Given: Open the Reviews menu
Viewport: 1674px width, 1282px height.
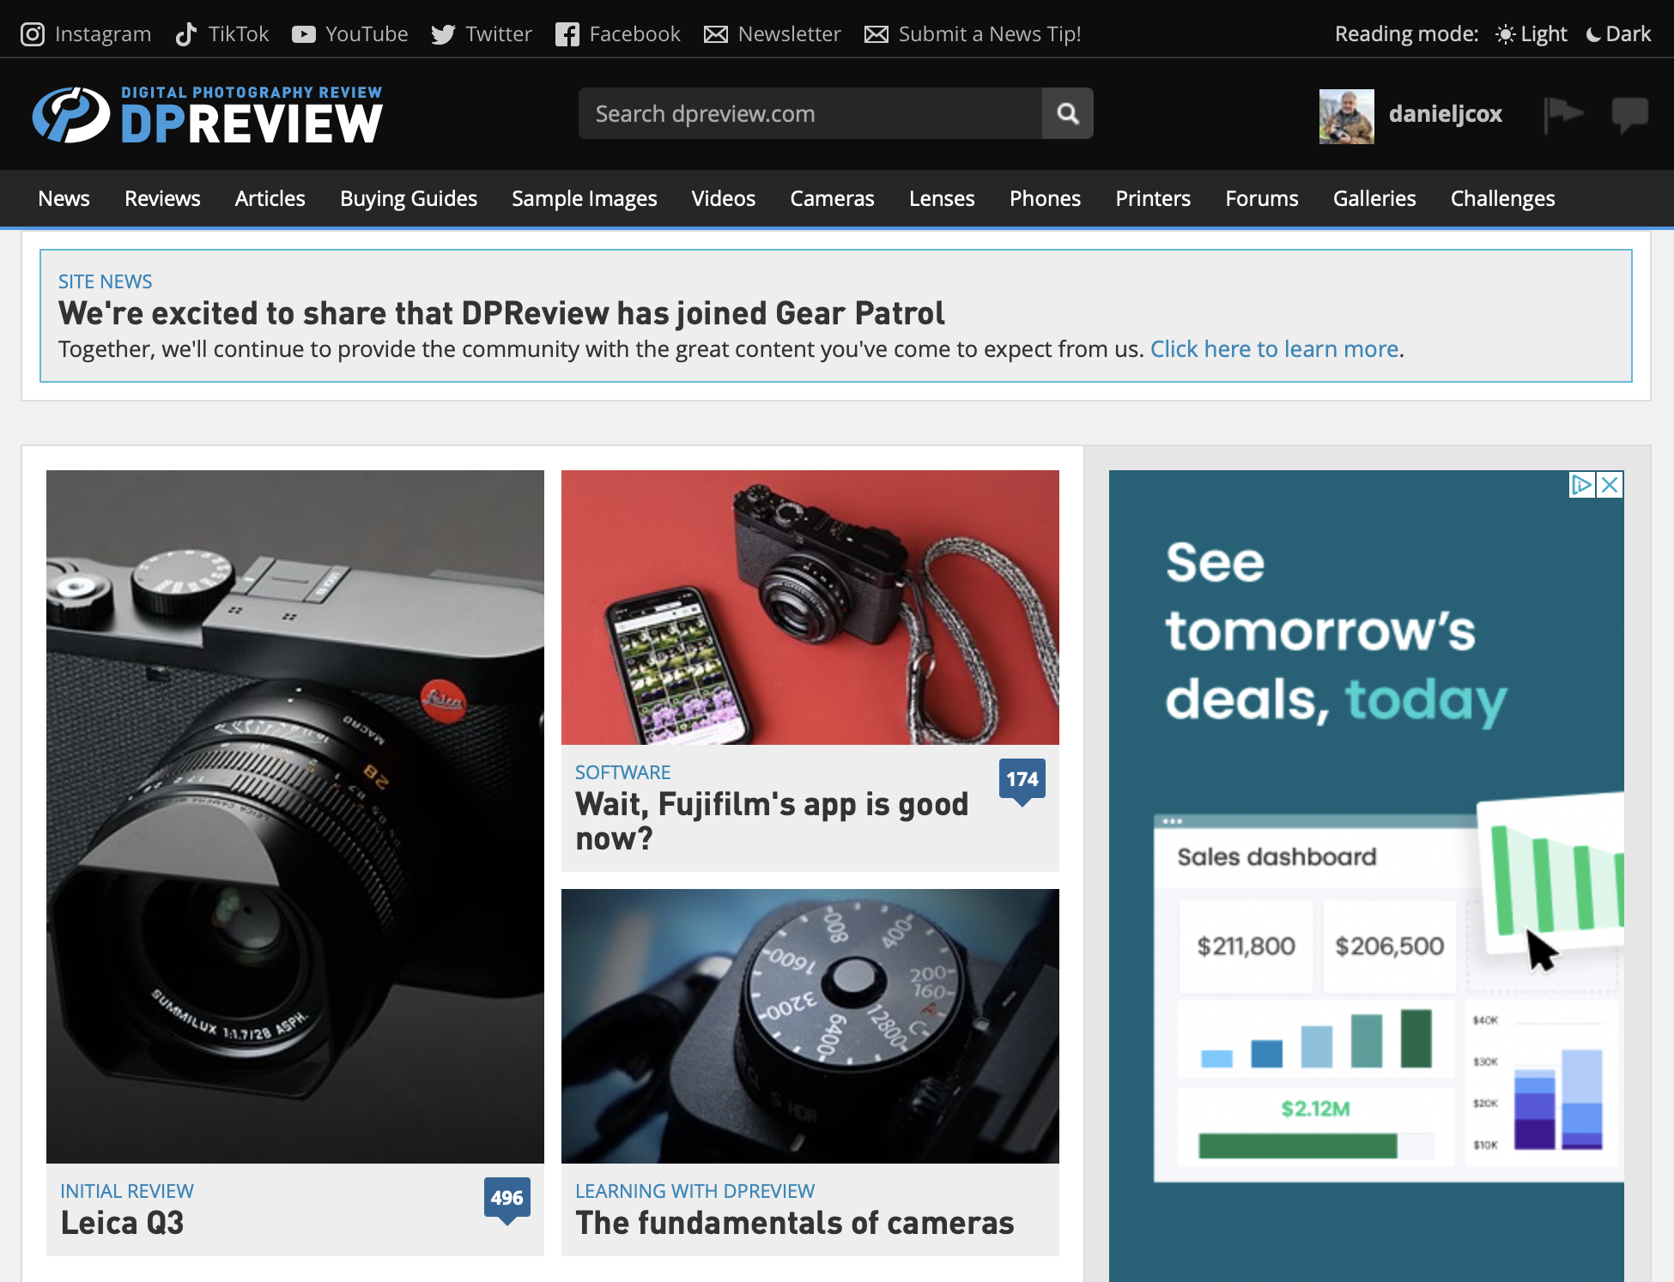Looking at the screenshot, I should (x=162, y=198).
